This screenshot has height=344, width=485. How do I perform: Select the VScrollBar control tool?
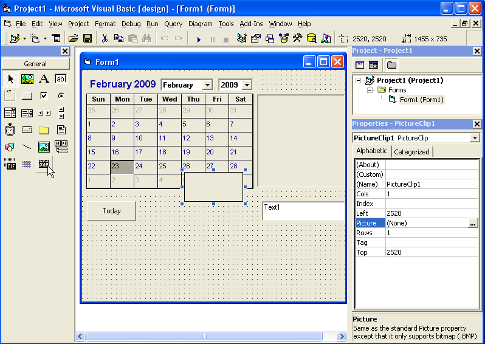(61, 113)
